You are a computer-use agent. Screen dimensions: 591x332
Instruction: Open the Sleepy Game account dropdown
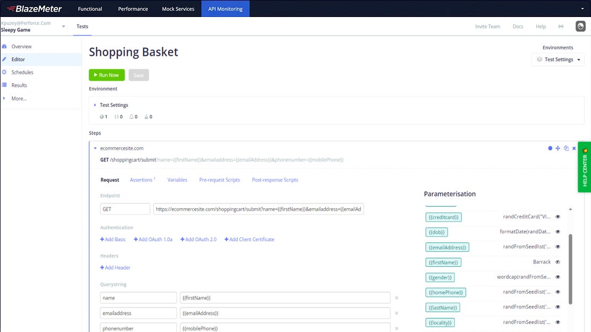coord(63,27)
